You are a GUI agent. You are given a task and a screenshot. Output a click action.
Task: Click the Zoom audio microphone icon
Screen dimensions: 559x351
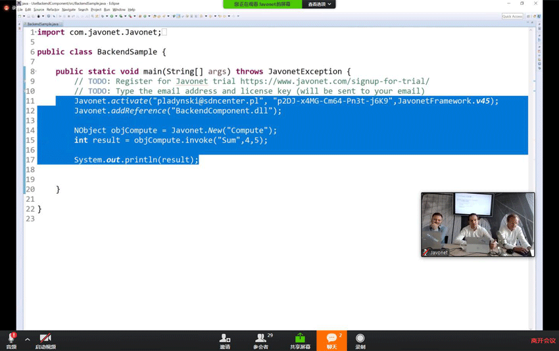point(11,337)
